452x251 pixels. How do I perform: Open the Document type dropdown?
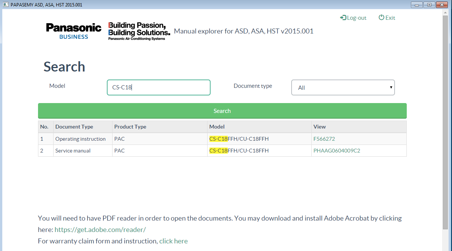tap(343, 87)
